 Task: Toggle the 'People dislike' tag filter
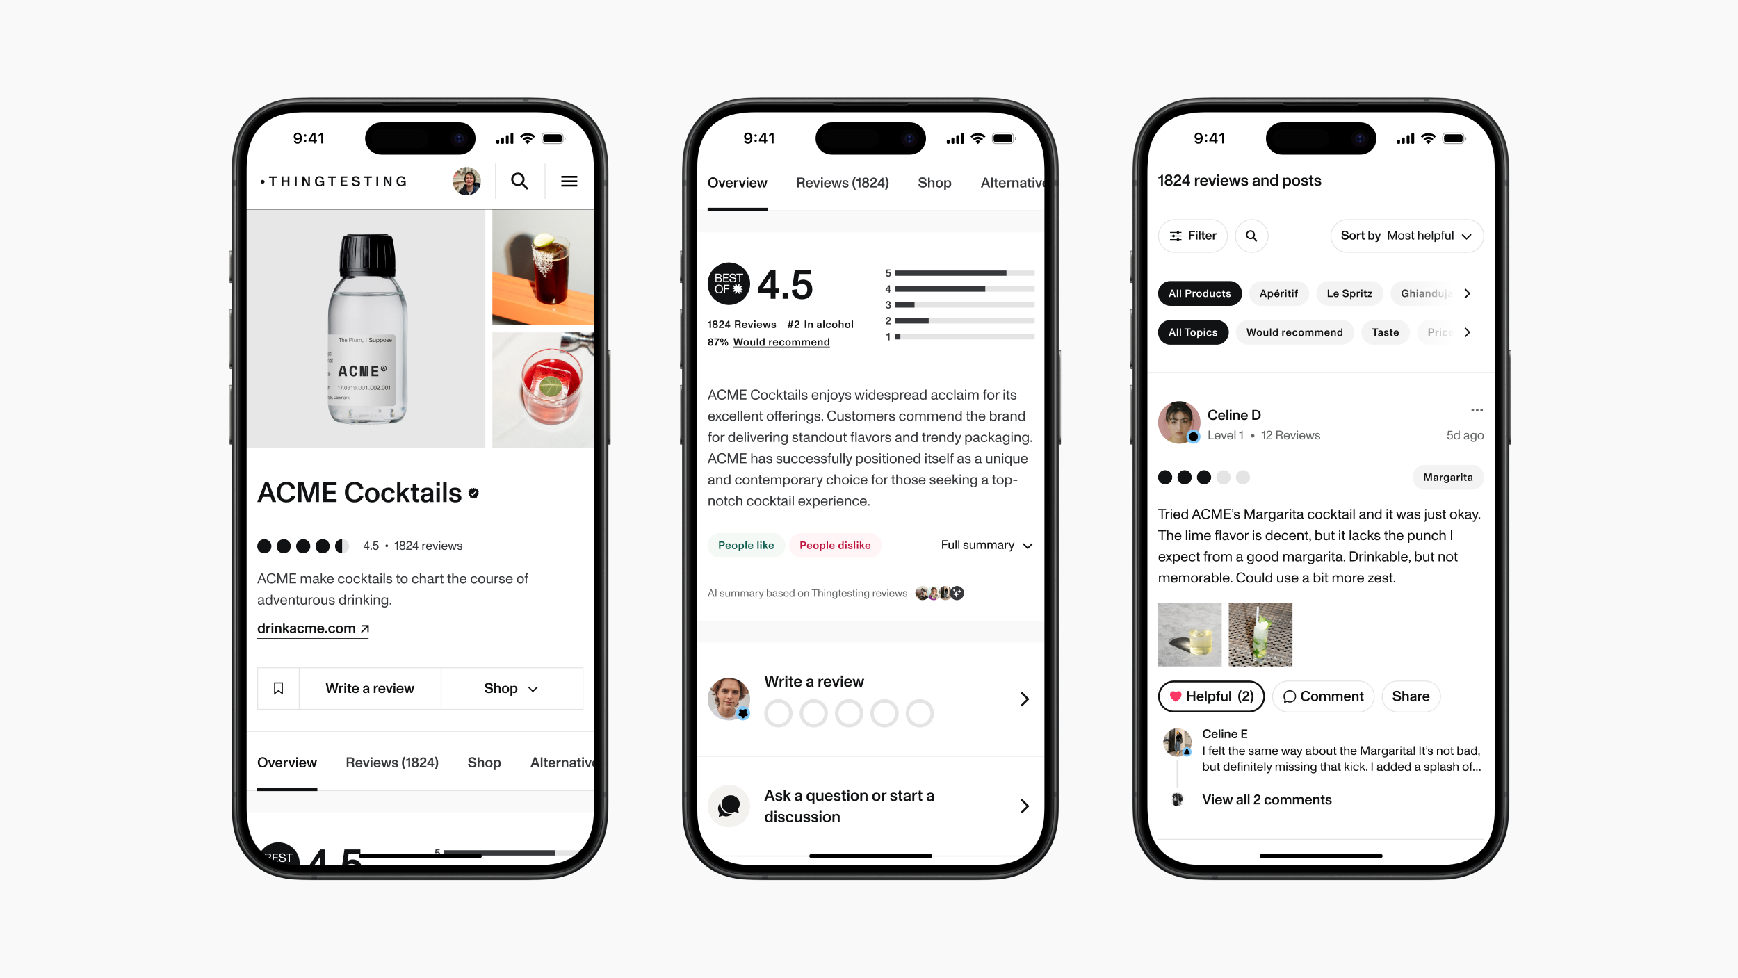[834, 544]
